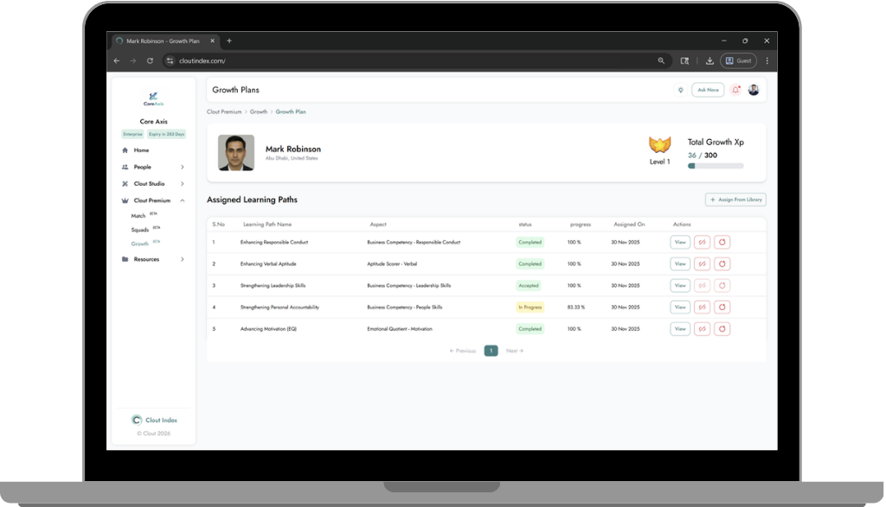Screen dimensions: 886x507
Task: Click the unlink icon for Enhancing Responsible Conduct
Action: (702, 242)
